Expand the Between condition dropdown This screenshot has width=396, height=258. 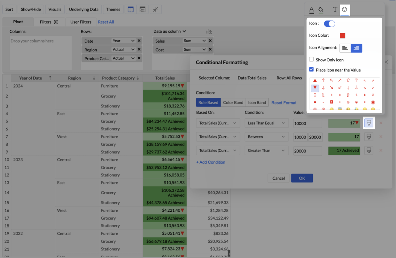coord(266,137)
